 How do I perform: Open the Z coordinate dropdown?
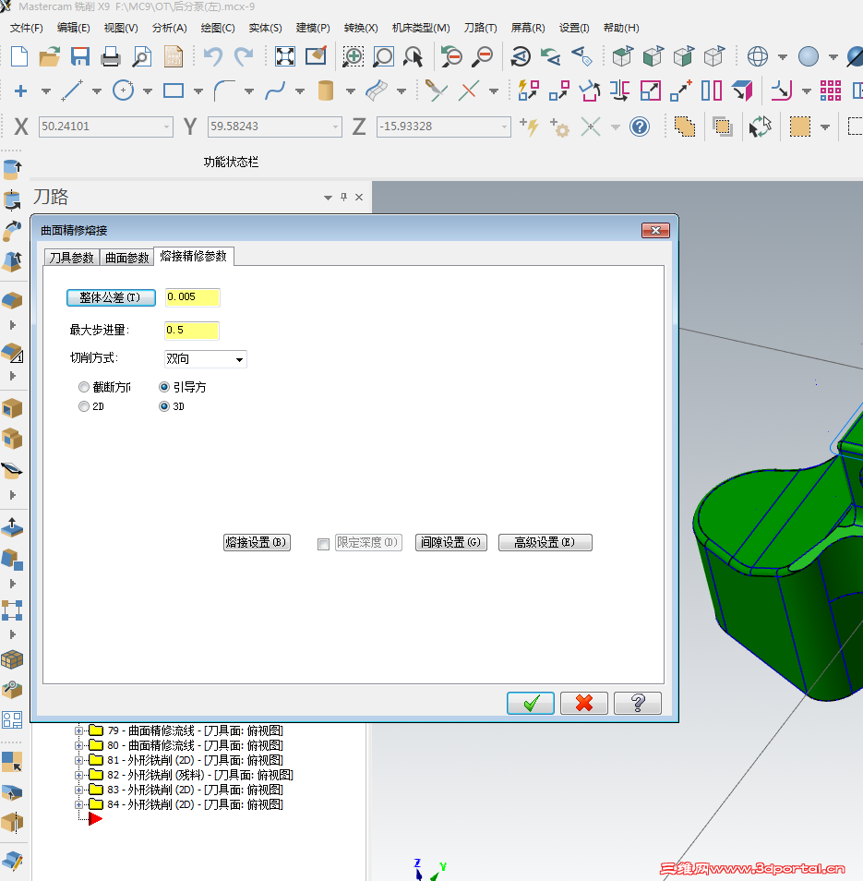pyautogui.click(x=504, y=127)
